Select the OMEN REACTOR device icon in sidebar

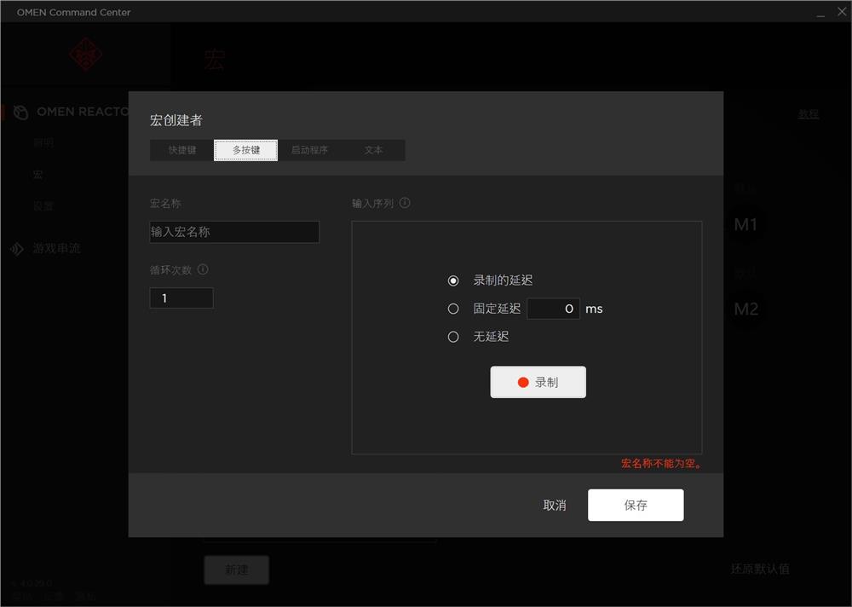click(x=19, y=112)
